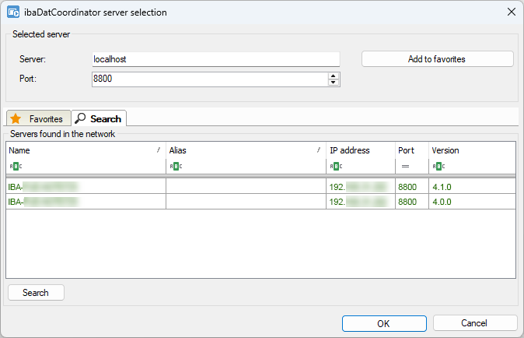The width and height of the screenshot is (524, 338).
Task: Decrease the port with the down arrow
Action: (334, 83)
